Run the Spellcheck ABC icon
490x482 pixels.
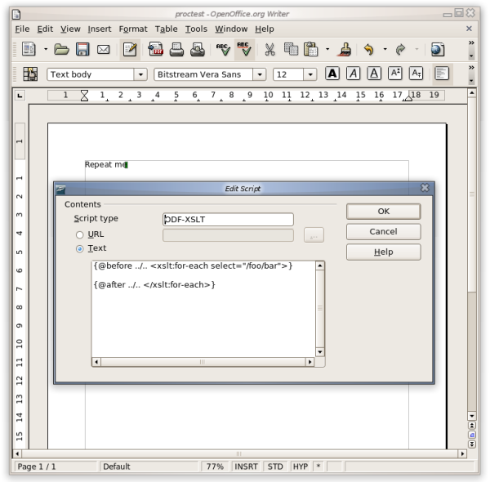pyautogui.click(x=223, y=49)
